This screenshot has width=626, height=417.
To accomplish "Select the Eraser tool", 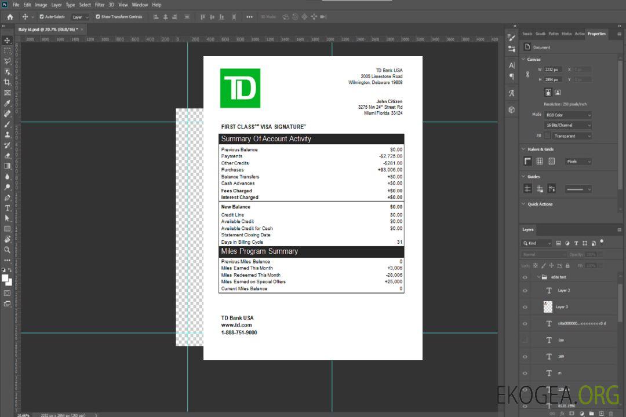I will coord(7,156).
